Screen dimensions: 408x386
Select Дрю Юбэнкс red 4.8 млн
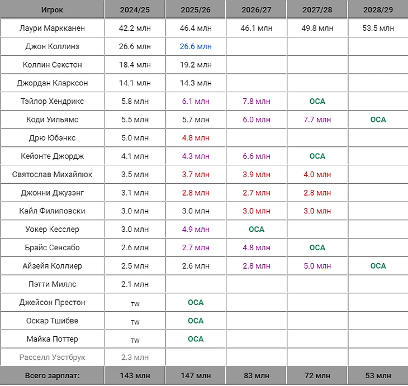click(196, 138)
